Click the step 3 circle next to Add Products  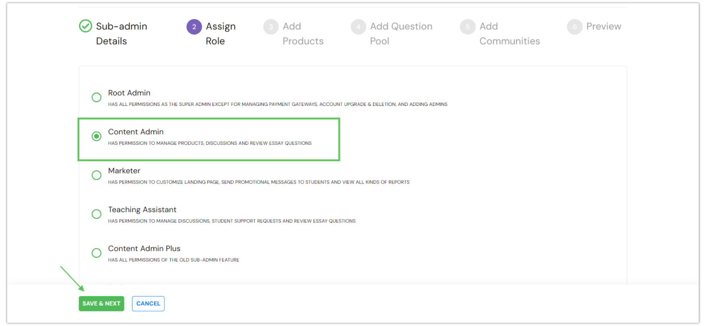271,26
